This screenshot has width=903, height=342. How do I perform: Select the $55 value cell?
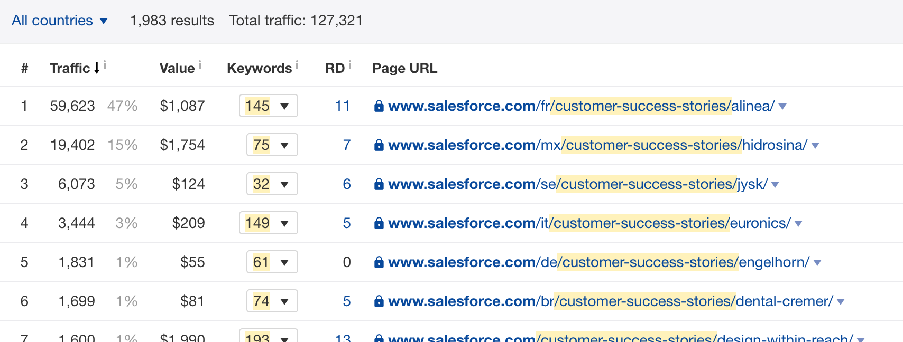(x=192, y=262)
